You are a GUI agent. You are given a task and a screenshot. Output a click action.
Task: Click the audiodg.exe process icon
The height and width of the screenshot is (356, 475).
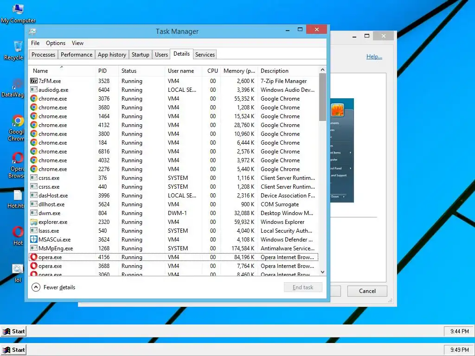point(33,89)
